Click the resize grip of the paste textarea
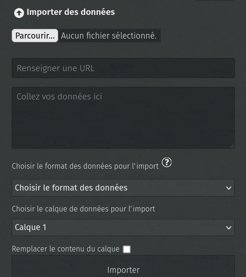Viewport: 246px width, 277px height. click(x=232, y=146)
